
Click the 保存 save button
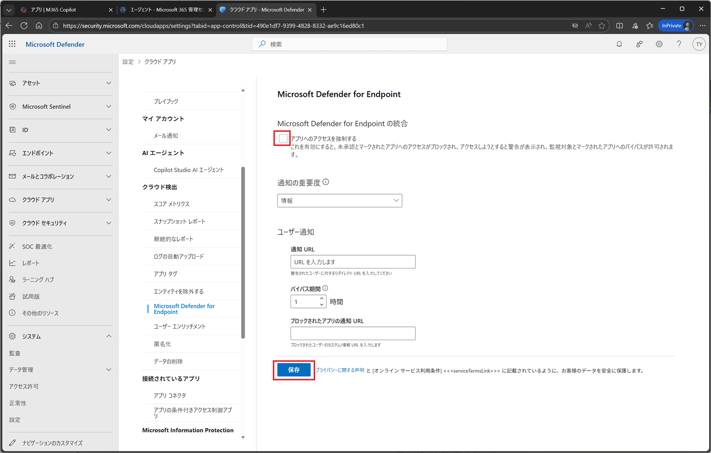click(x=294, y=370)
